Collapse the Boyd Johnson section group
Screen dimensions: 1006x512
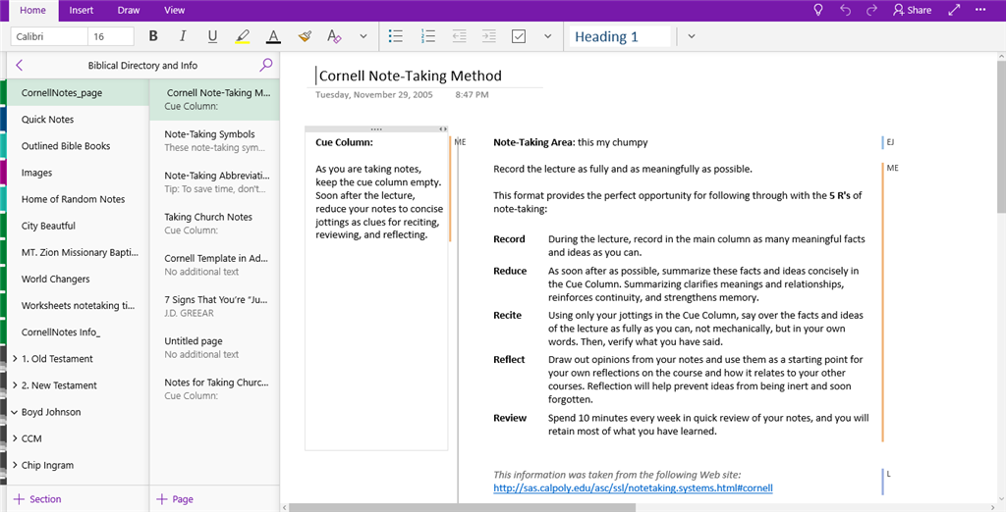pyautogui.click(x=15, y=412)
